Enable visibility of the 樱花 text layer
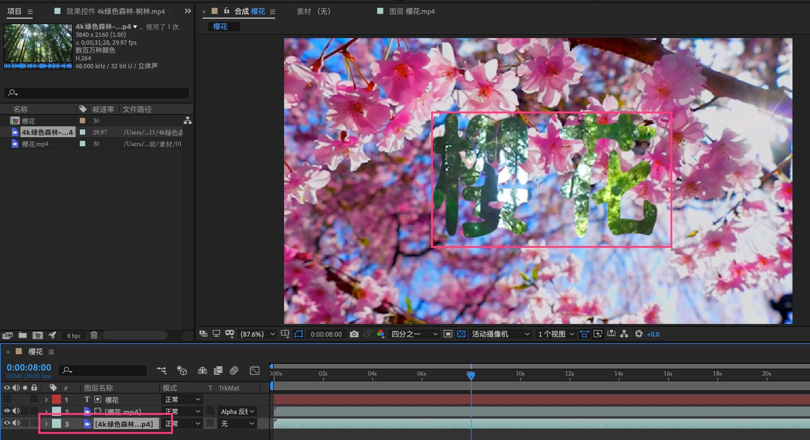The height and width of the screenshot is (440, 810). pyautogui.click(x=7, y=399)
